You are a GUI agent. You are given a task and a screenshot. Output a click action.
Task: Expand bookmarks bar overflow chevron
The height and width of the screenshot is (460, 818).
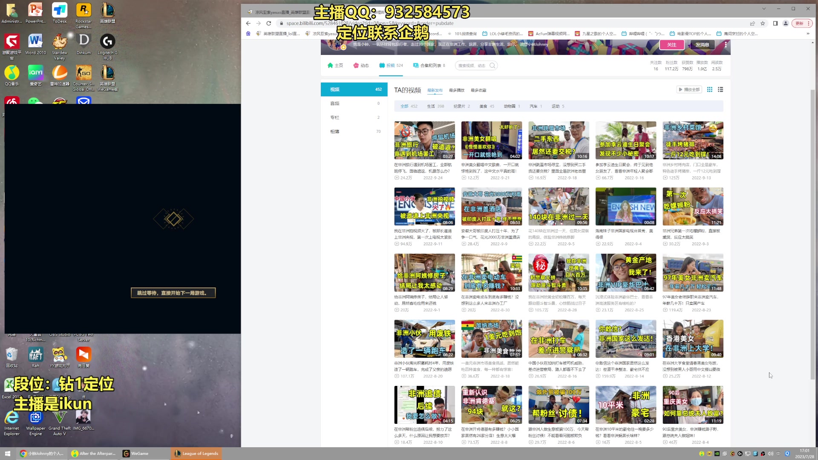point(808,34)
